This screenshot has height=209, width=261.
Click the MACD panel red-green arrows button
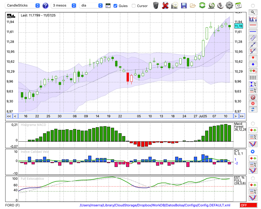tap(253, 130)
